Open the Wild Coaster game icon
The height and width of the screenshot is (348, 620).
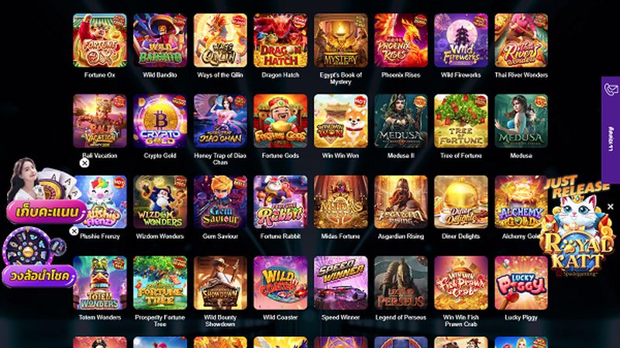coord(281,283)
